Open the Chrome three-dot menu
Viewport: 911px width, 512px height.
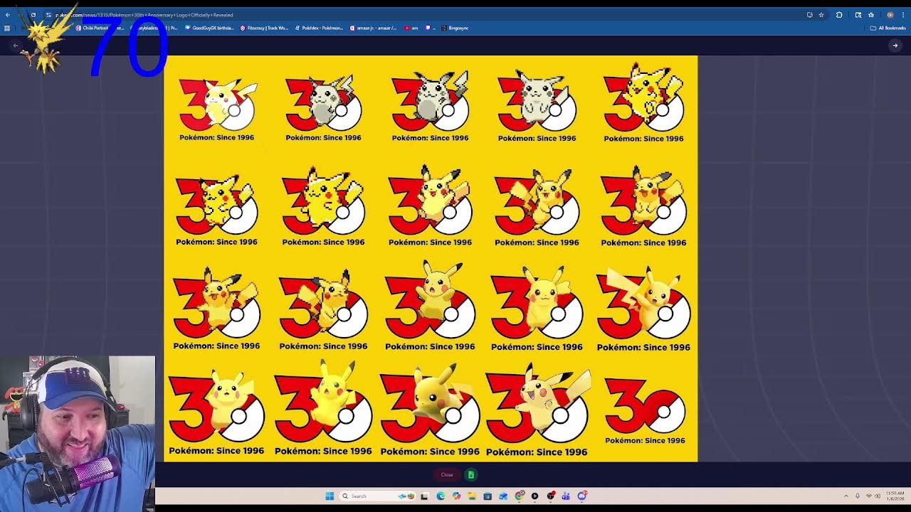click(x=903, y=15)
